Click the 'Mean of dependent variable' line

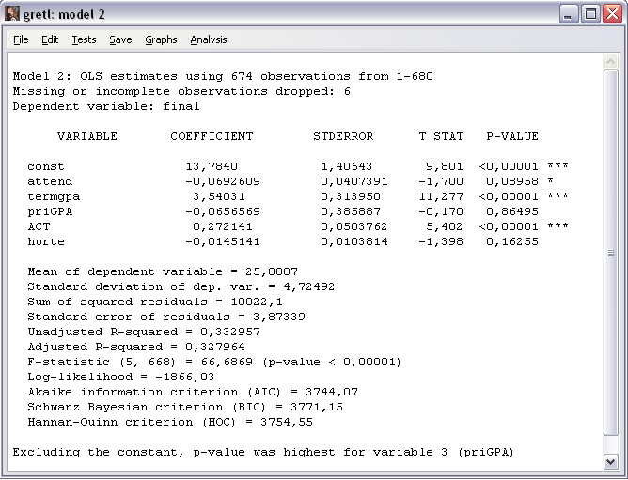(163, 271)
